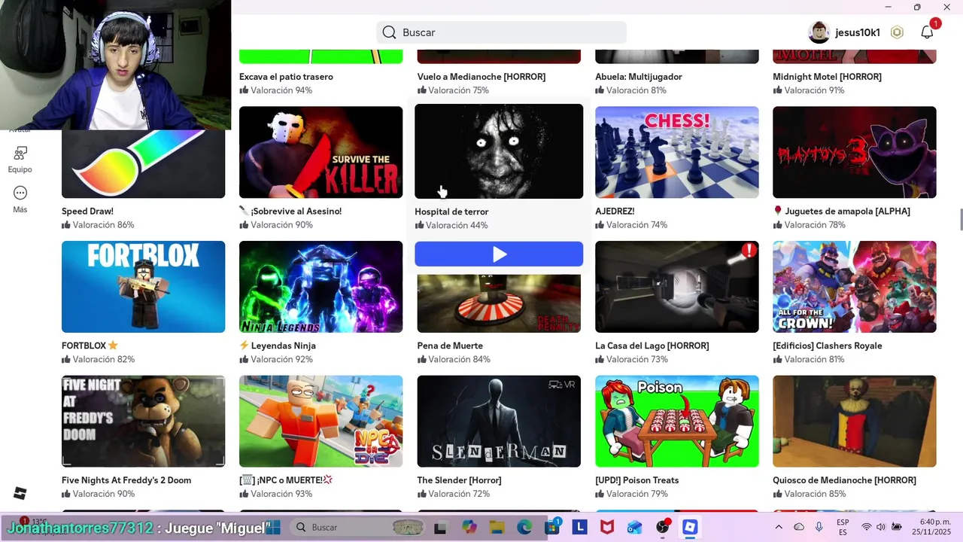The width and height of the screenshot is (963, 542).
Task: Open the Vuelo a Medianoche [HORROR] title
Action: [x=481, y=77]
